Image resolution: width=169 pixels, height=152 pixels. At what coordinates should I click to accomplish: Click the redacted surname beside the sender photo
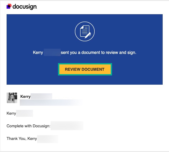point(41,97)
